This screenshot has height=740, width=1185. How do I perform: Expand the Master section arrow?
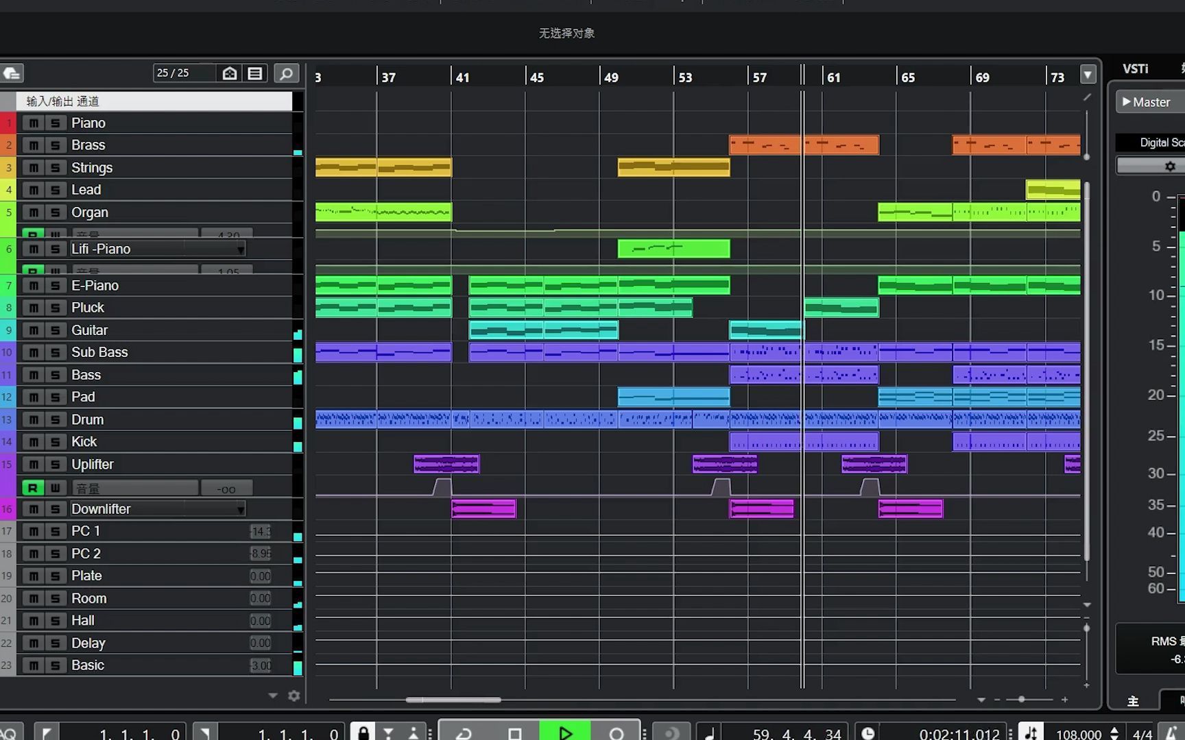(x=1126, y=101)
